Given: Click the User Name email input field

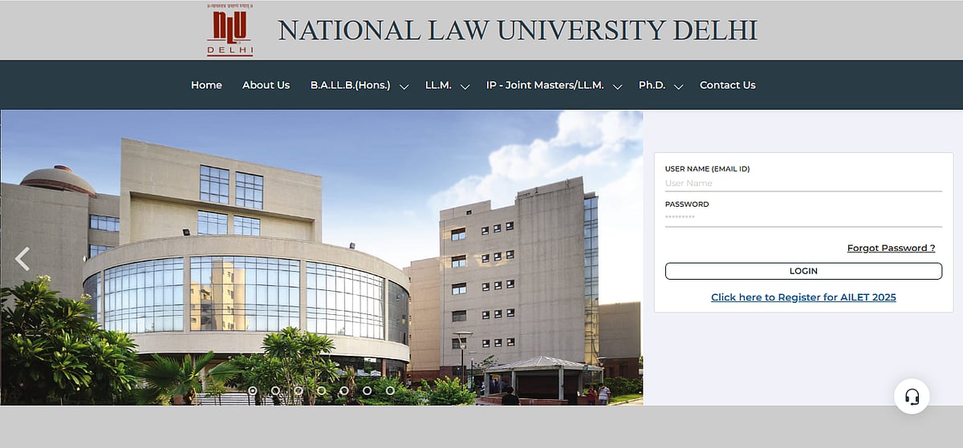Looking at the screenshot, I should pos(802,184).
